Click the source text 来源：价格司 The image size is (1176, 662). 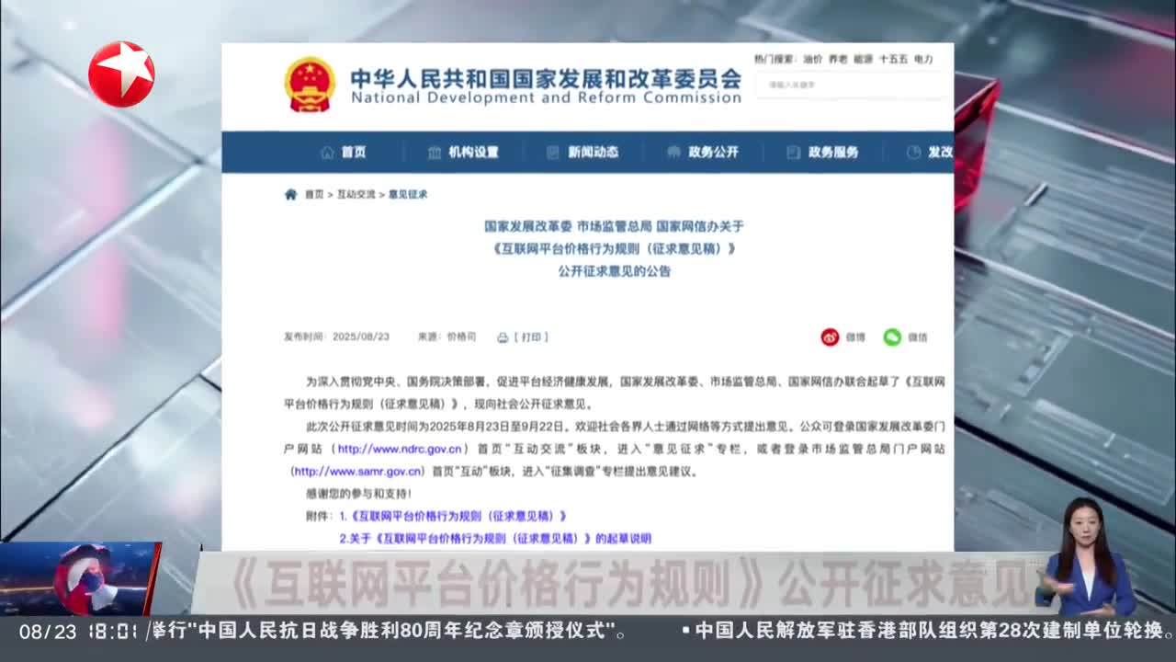tap(447, 337)
